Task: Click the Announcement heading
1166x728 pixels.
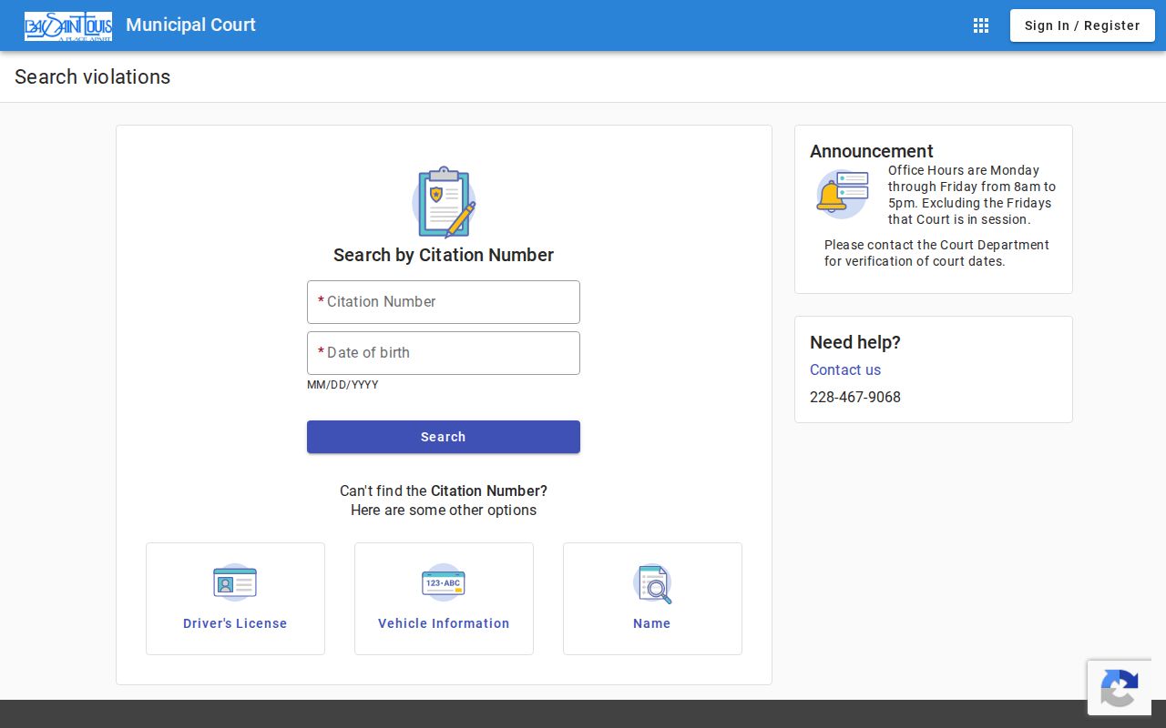Action: click(x=872, y=151)
